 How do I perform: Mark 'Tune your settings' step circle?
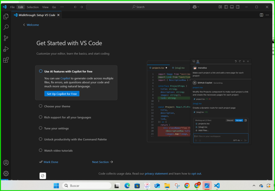41,128
